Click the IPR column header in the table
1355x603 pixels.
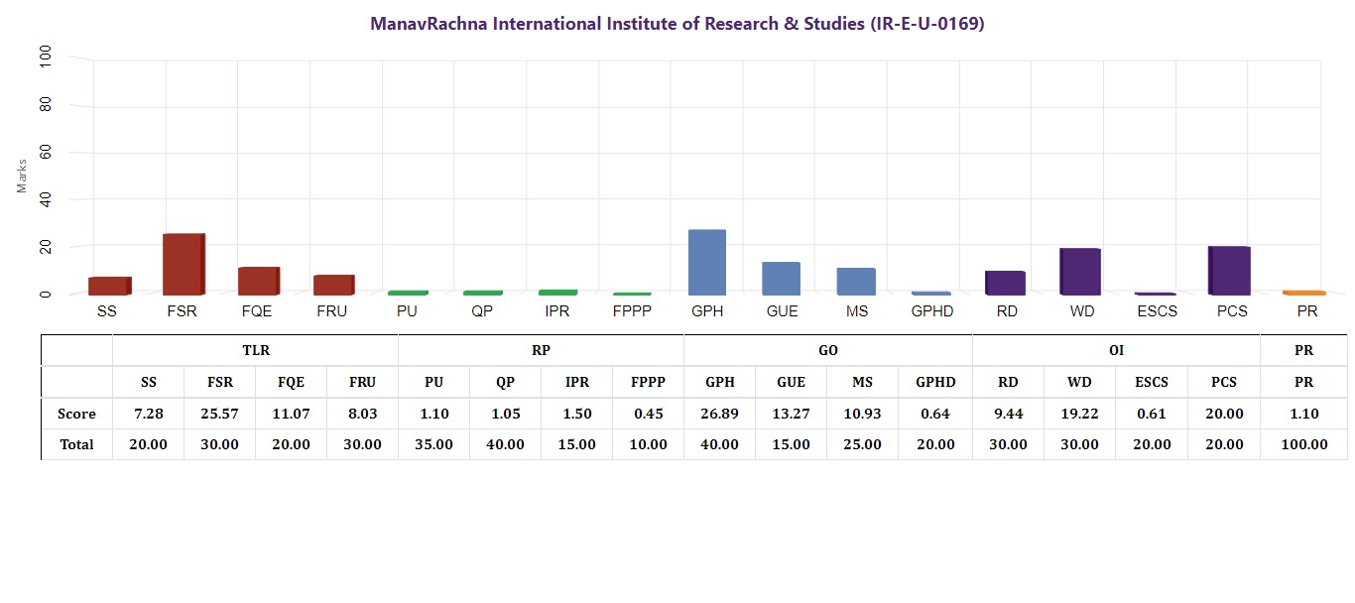(x=577, y=382)
